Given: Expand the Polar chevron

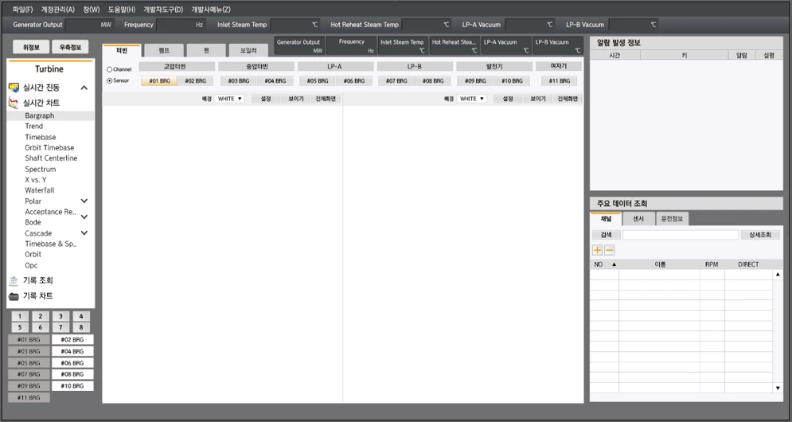Looking at the screenshot, I should click(x=84, y=201).
